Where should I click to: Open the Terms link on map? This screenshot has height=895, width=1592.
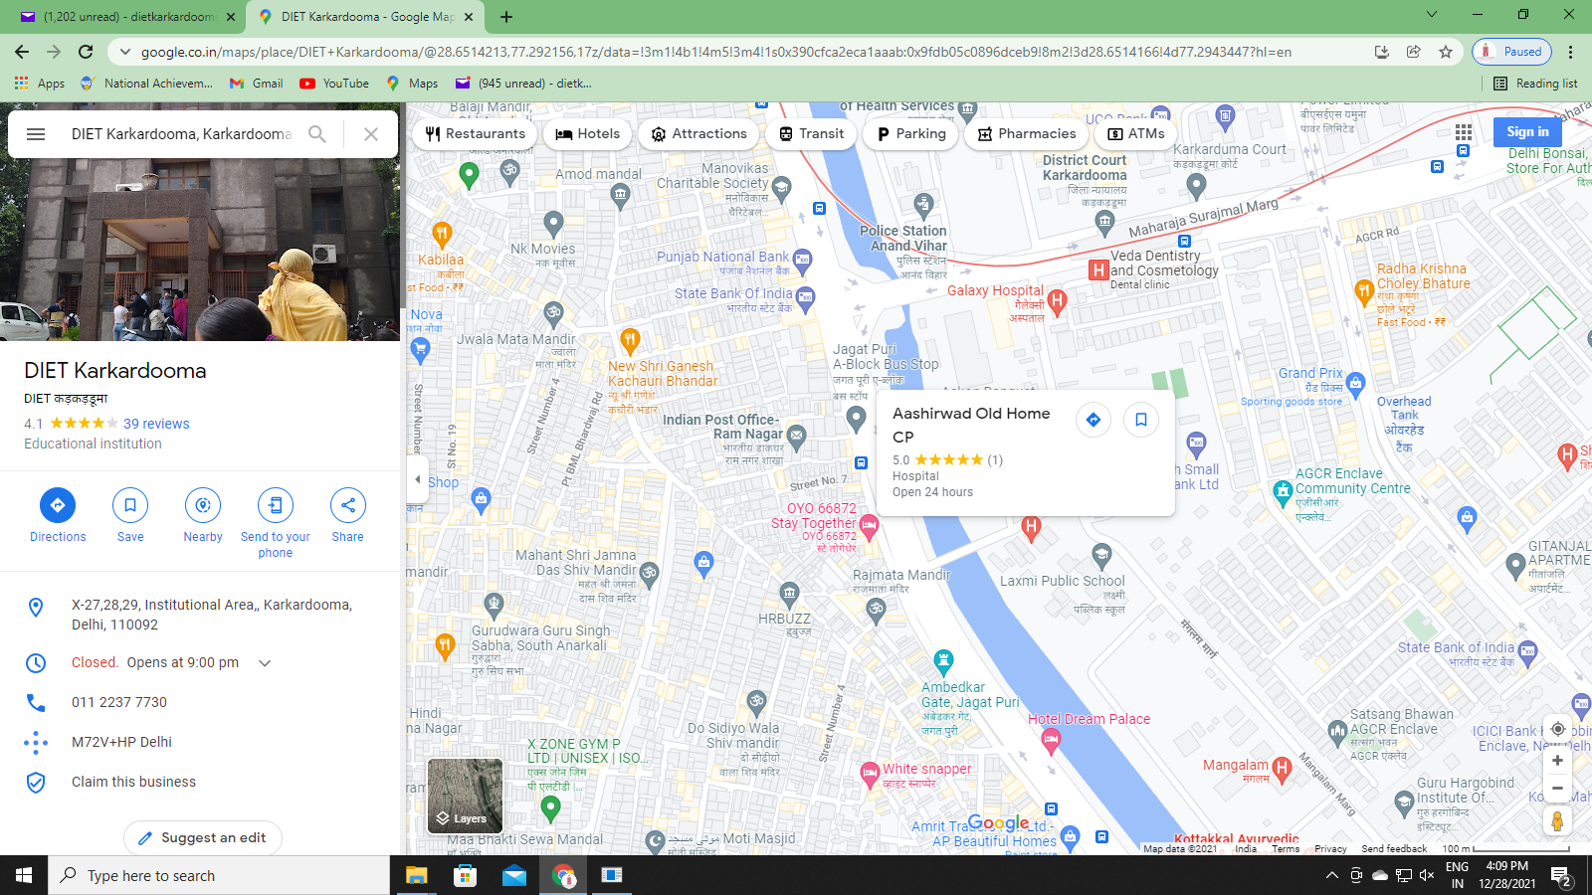1286,849
